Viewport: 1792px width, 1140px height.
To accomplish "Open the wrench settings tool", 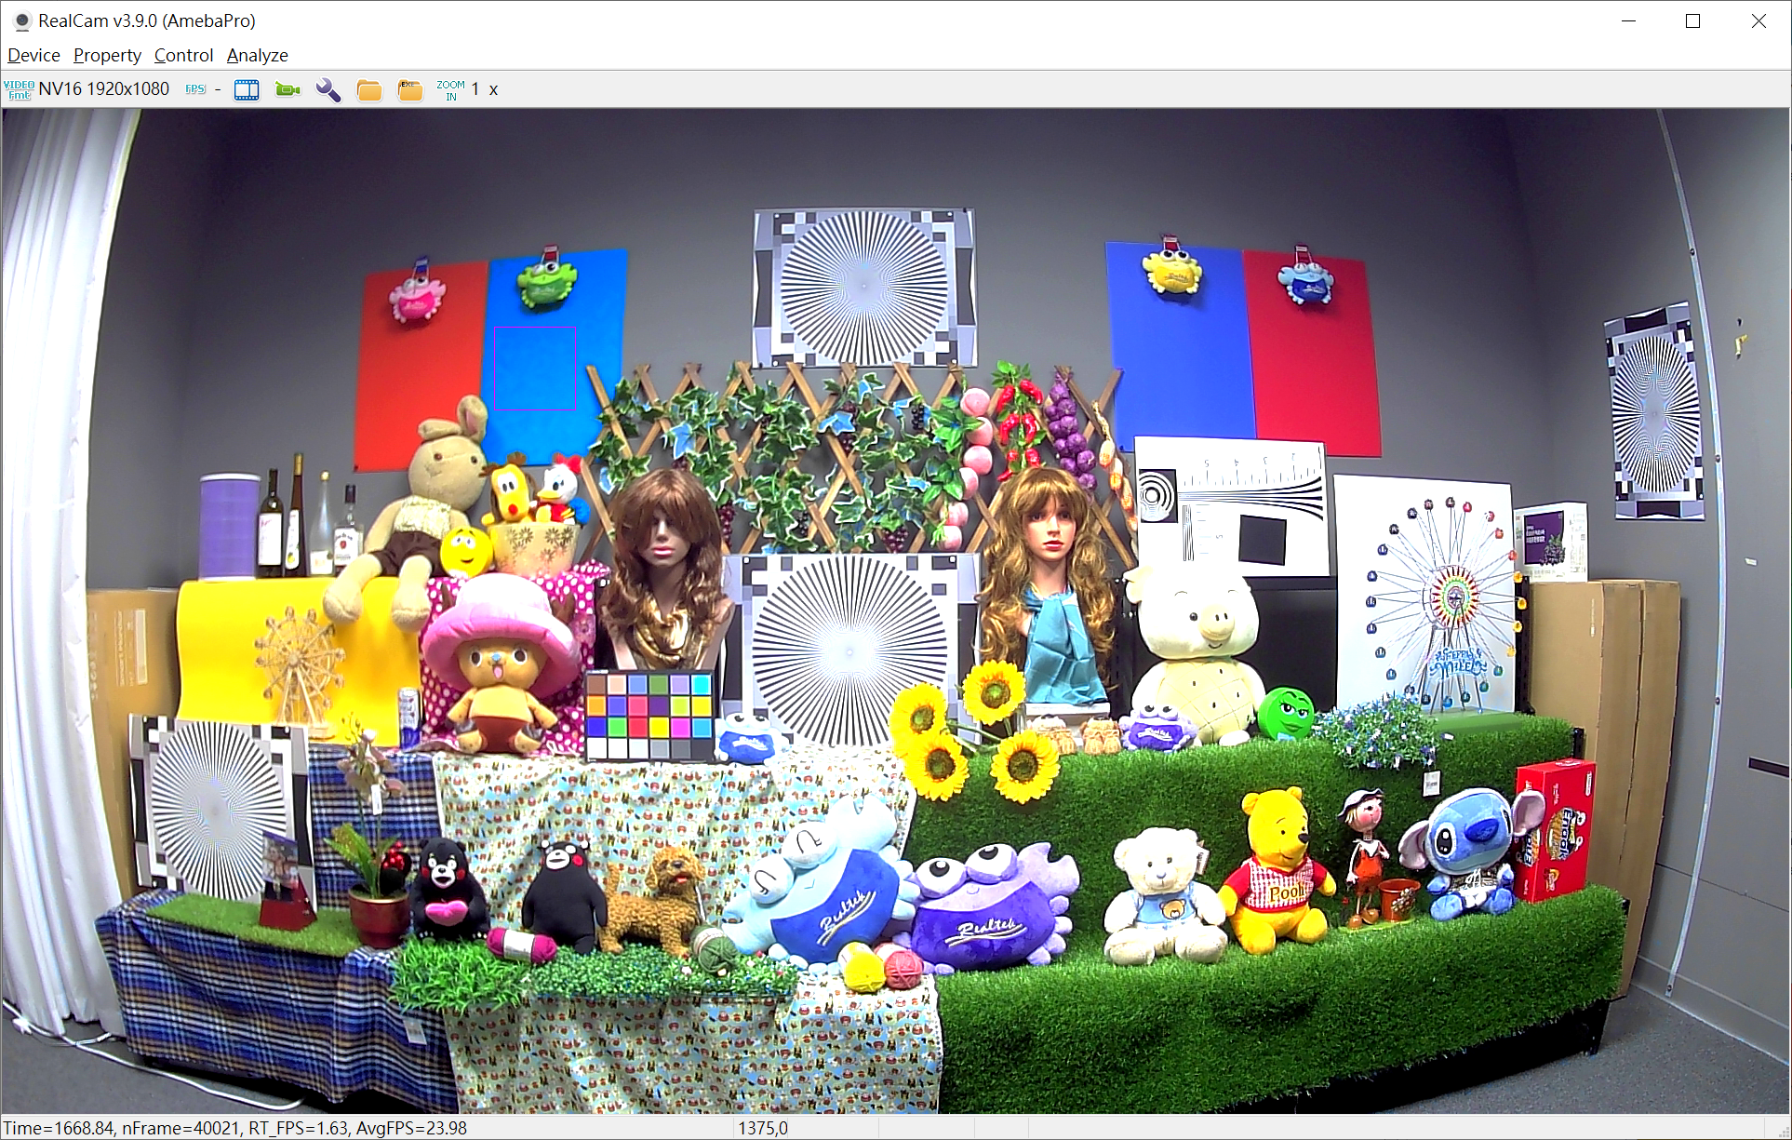I will pyautogui.click(x=328, y=89).
